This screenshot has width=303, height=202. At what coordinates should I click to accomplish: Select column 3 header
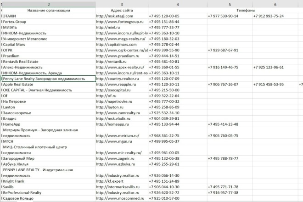[122, 5]
